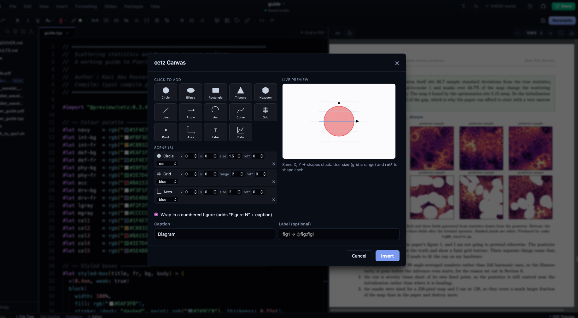Remove the Circle from the scene
Screen dimensions: 578x318
tap(273, 164)
